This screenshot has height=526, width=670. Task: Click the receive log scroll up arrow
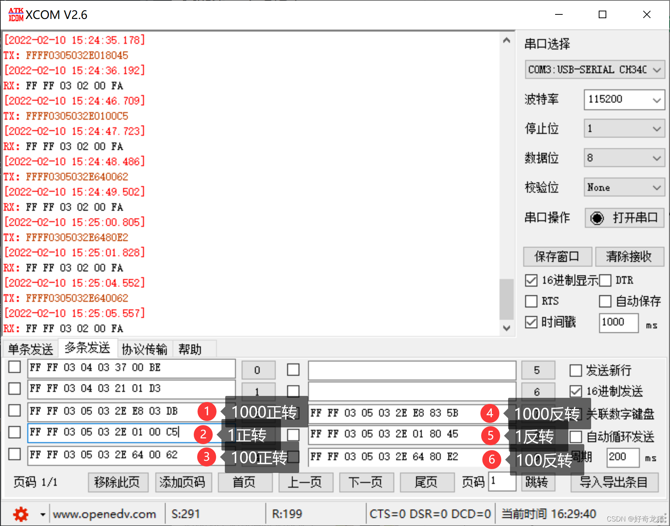click(x=507, y=40)
